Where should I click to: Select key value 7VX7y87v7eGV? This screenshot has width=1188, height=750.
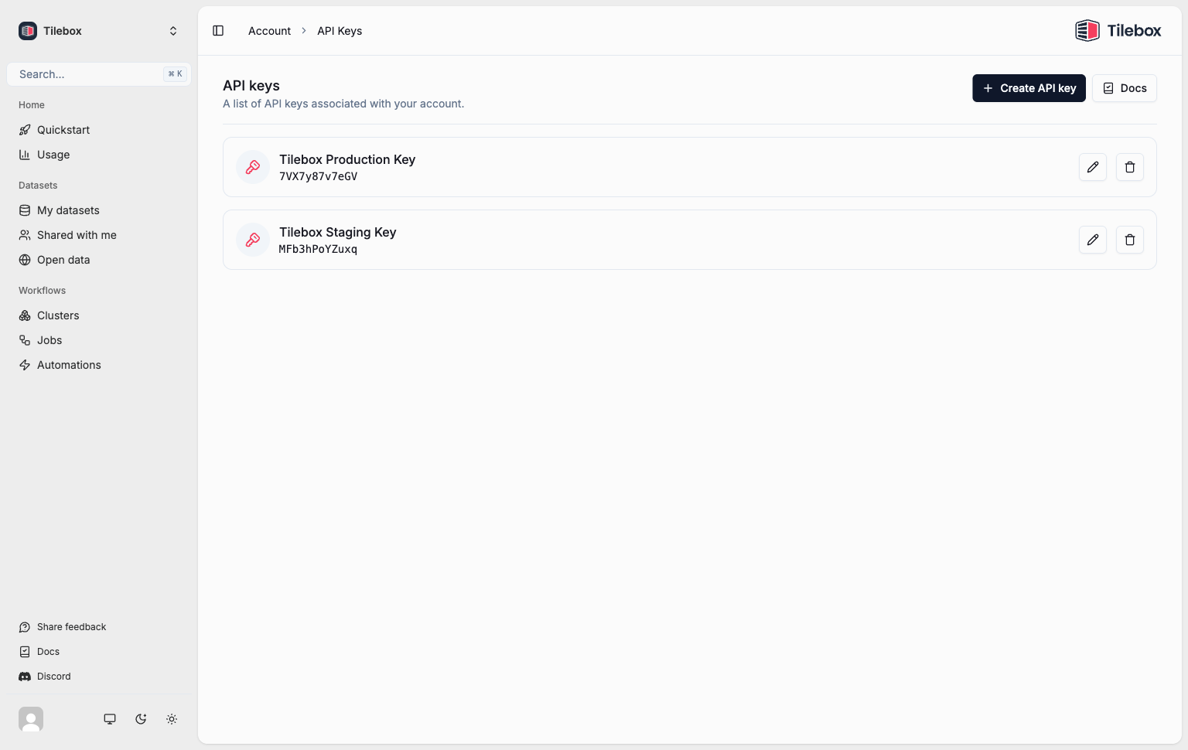tap(318, 176)
